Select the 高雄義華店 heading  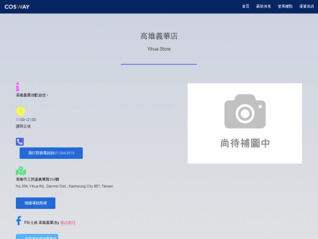(x=159, y=36)
